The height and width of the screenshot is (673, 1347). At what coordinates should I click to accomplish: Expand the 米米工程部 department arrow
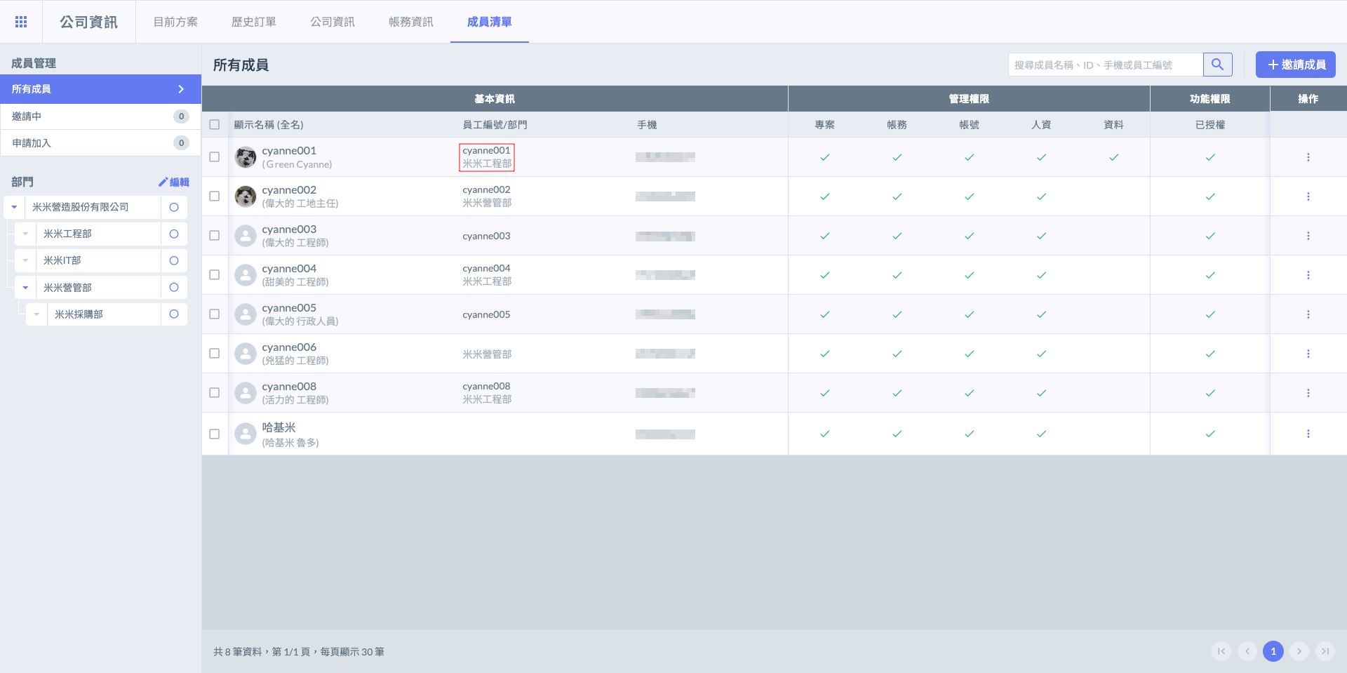click(25, 234)
